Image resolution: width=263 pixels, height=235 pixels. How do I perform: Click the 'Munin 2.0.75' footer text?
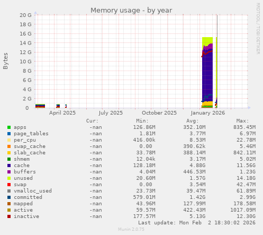[131, 229]
